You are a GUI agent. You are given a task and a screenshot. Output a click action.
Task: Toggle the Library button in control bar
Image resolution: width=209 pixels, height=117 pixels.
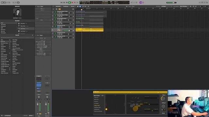tap(2, 3)
